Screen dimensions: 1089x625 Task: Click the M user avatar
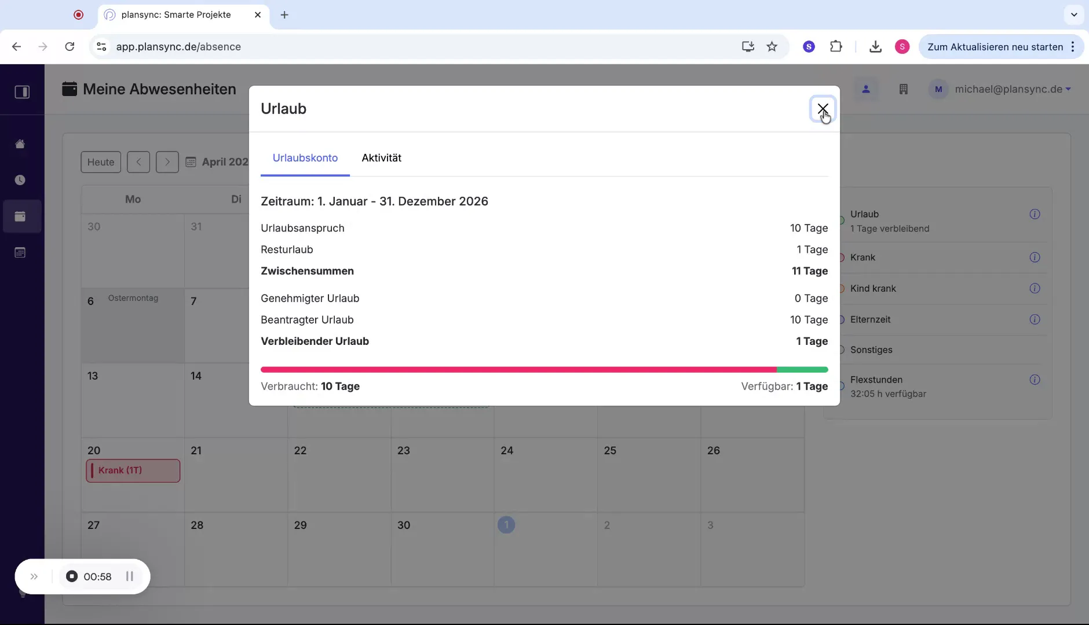click(x=938, y=89)
